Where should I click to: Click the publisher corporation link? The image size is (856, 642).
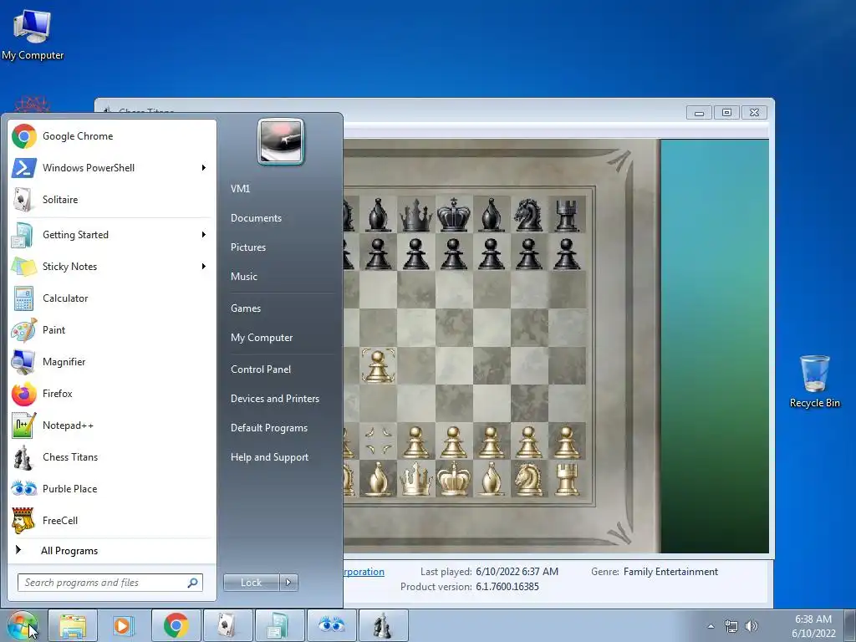[x=364, y=572]
